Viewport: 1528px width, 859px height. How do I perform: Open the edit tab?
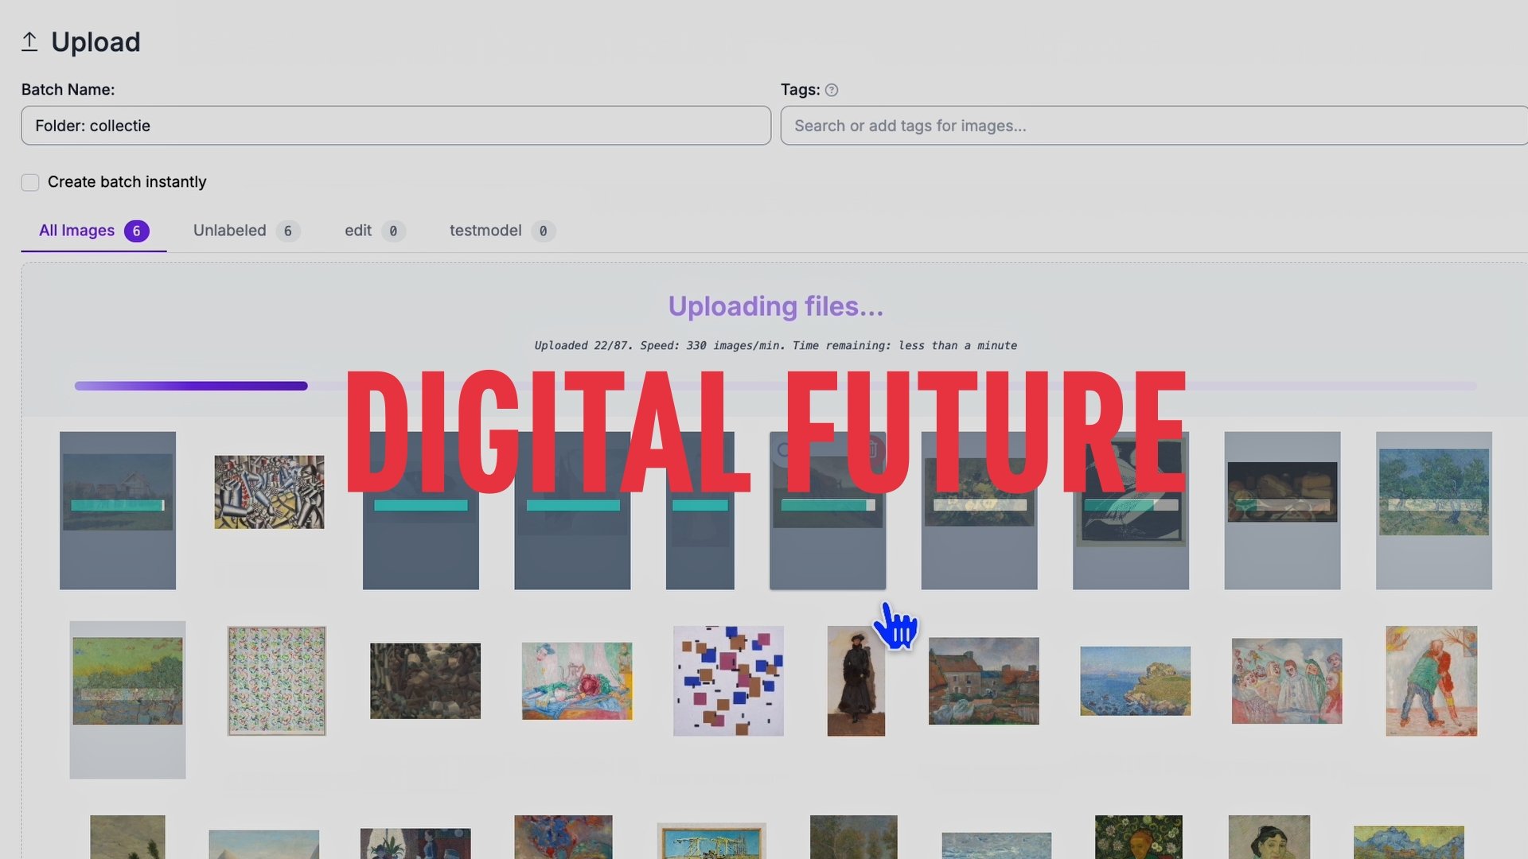click(x=375, y=231)
